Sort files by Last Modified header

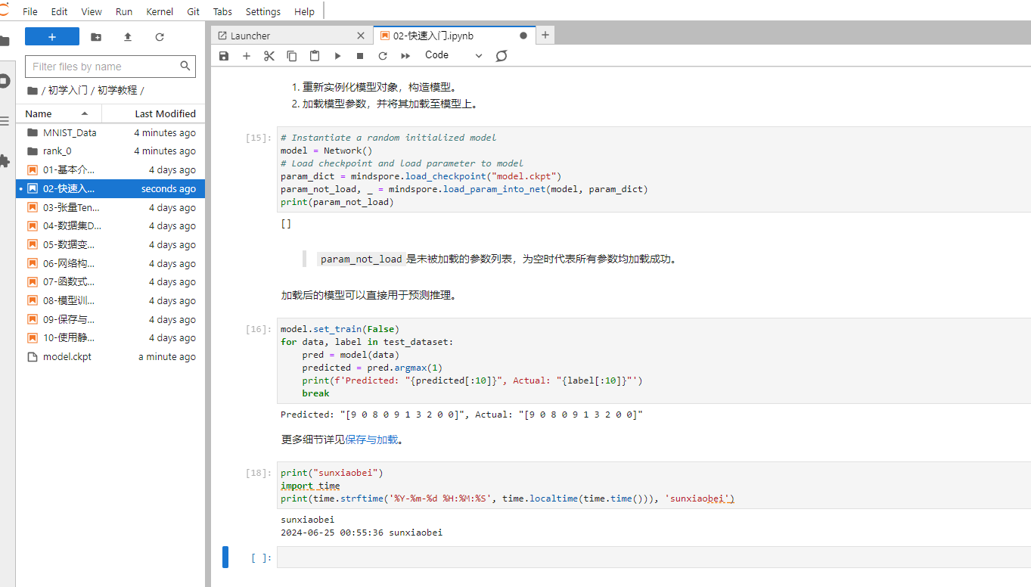coord(154,113)
